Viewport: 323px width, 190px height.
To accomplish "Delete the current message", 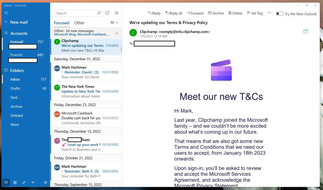I will (235, 13).
